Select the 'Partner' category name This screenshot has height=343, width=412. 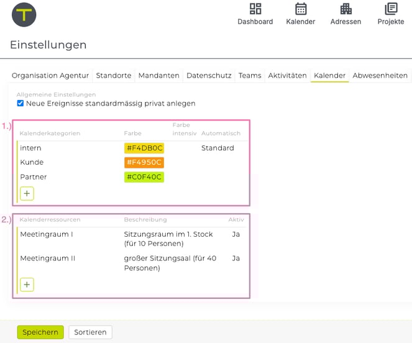34,177
